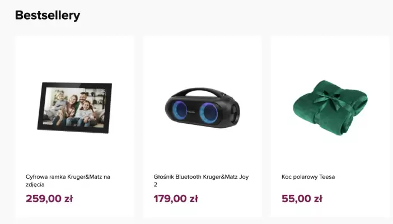Open 'Cyfrowa ramka Kruger&Matz na zdjęcia' link
The width and height of the screenshot is (393, 224).
(x=68, y=181)
